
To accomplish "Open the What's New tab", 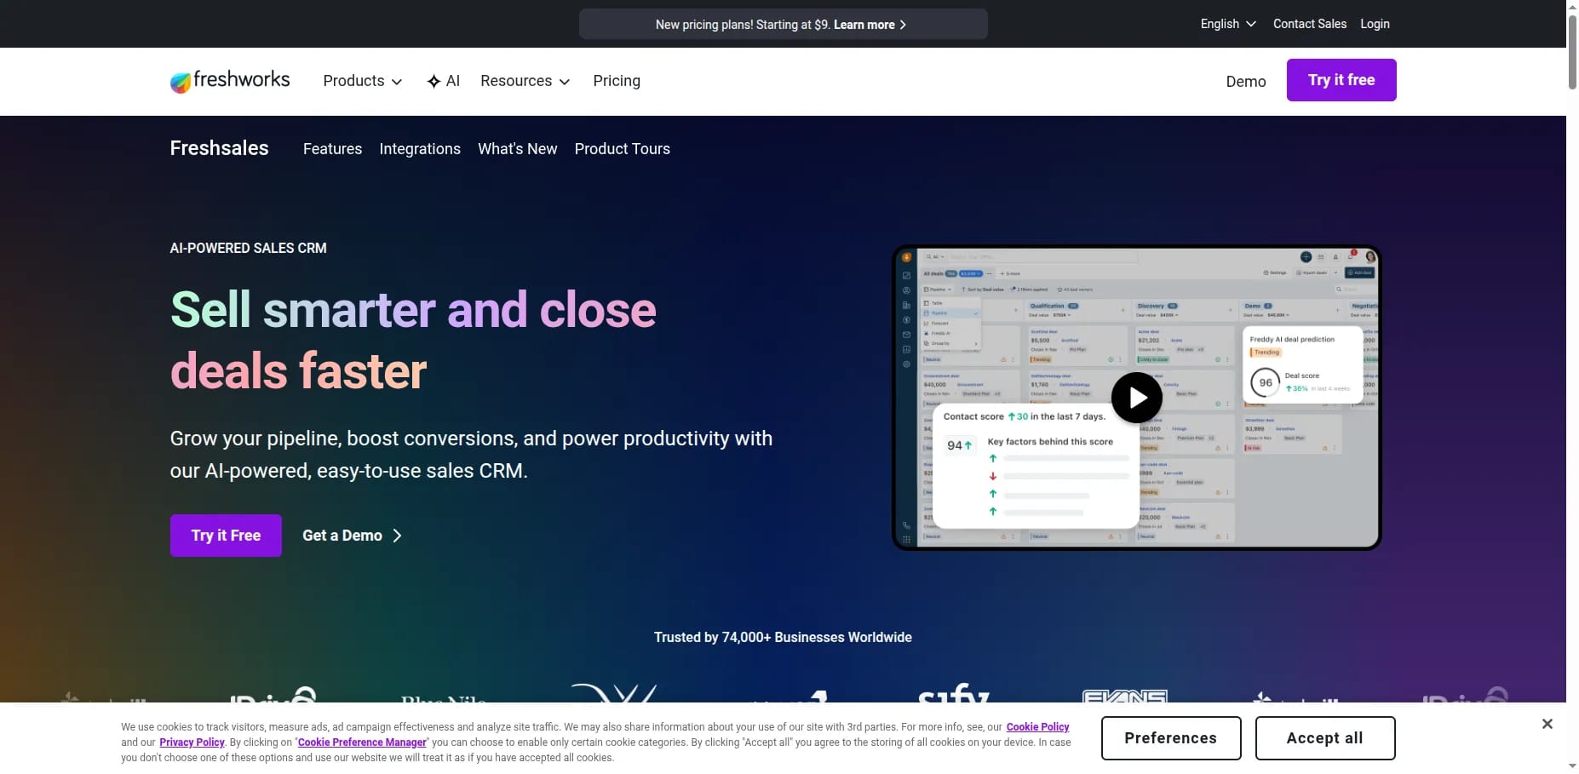I will point(517,149).
